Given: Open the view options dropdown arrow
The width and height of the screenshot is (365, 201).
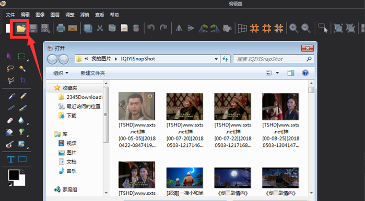Looking at the screenshot, I should (x=277, y=73).
